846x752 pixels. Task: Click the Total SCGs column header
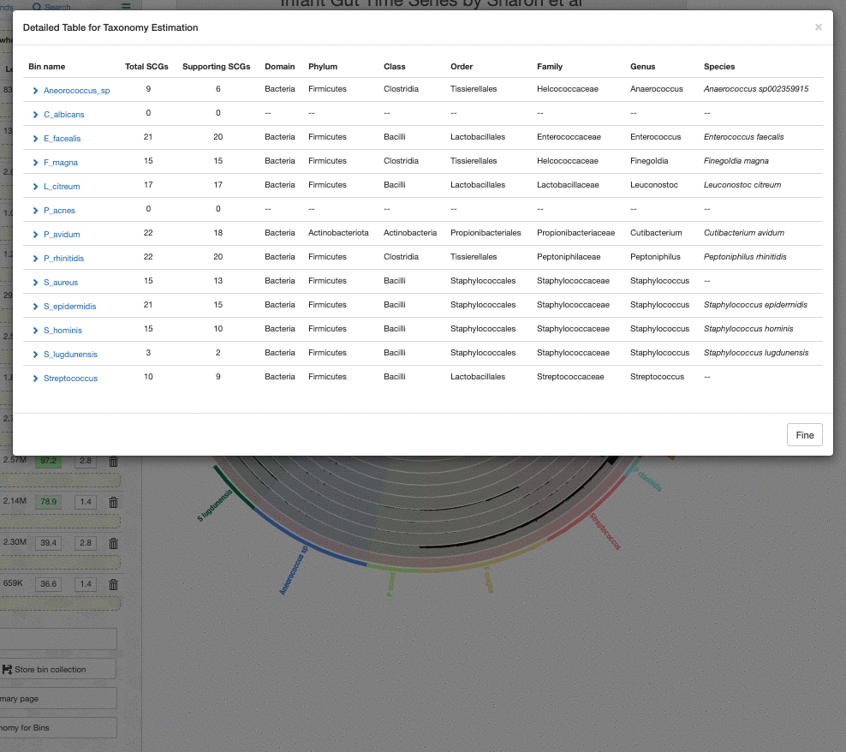(x=146, y=67)
